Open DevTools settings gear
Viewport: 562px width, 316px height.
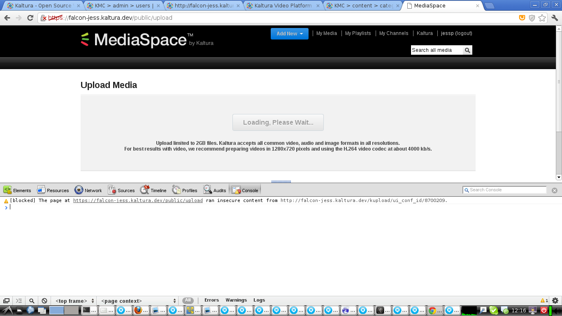coord(555,301)
